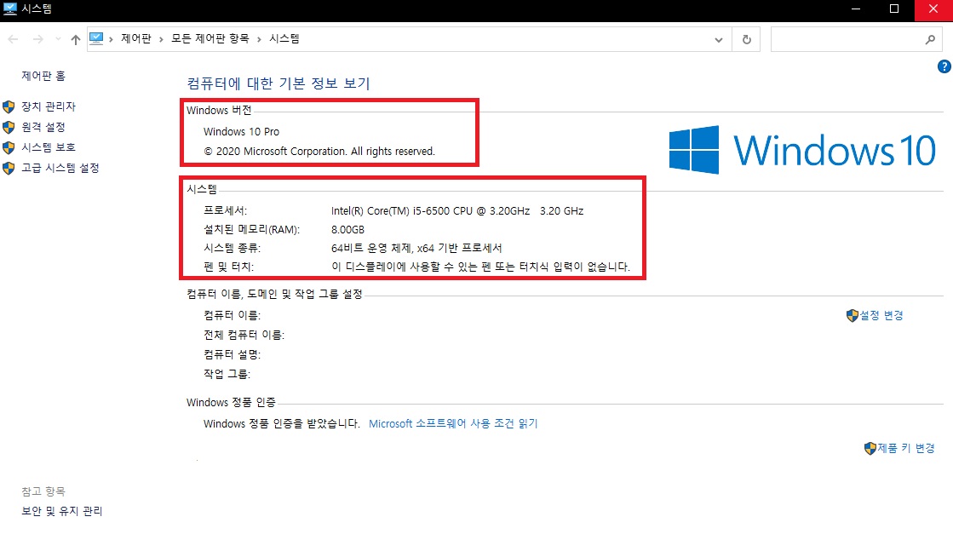Select the 8.00GB installed RAM value
The height and width of the screenshot is (534, 953).
[x=347, y=230]
